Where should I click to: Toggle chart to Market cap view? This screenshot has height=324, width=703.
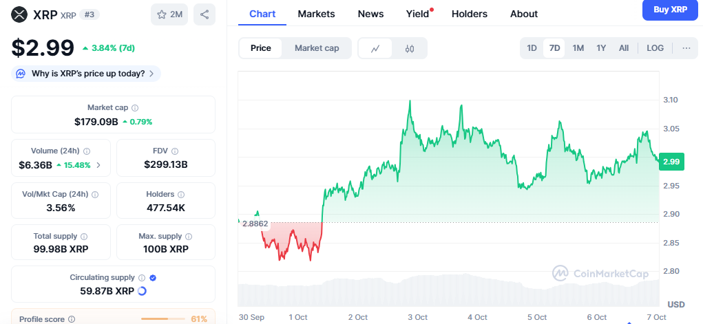(x=317, y=48)
